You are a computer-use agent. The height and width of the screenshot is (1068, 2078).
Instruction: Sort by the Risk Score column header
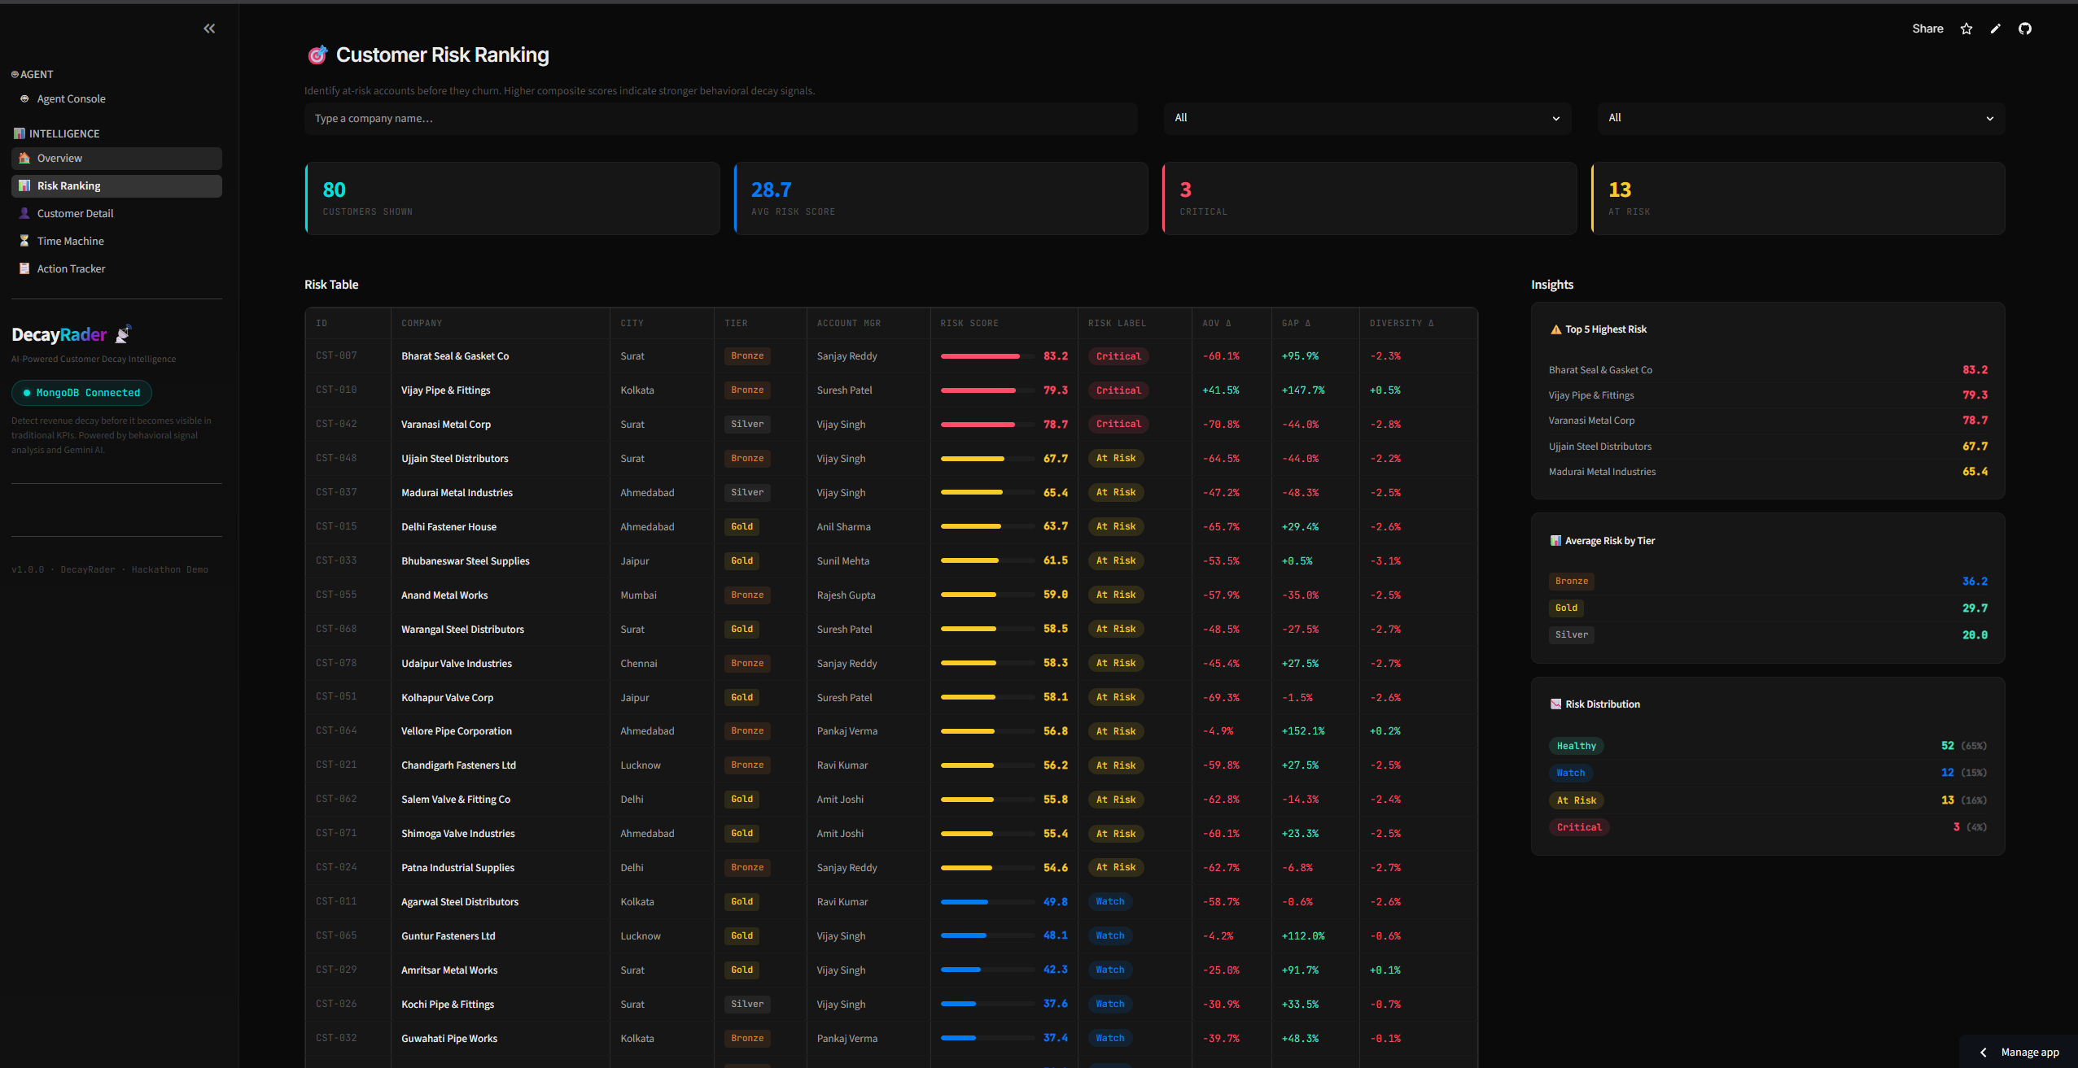coord(969,323)
